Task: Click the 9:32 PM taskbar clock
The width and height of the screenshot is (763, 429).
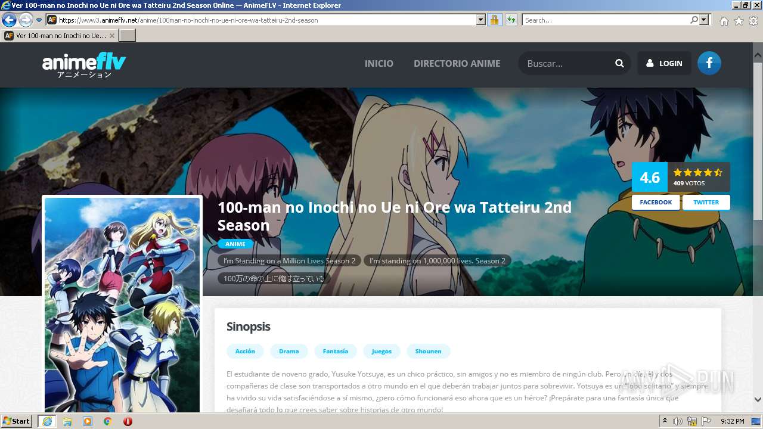Action: coord(733,421)
